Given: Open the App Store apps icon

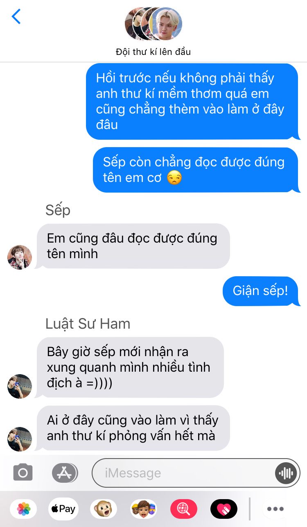Looking at the screenshot, I should point(65,472).
